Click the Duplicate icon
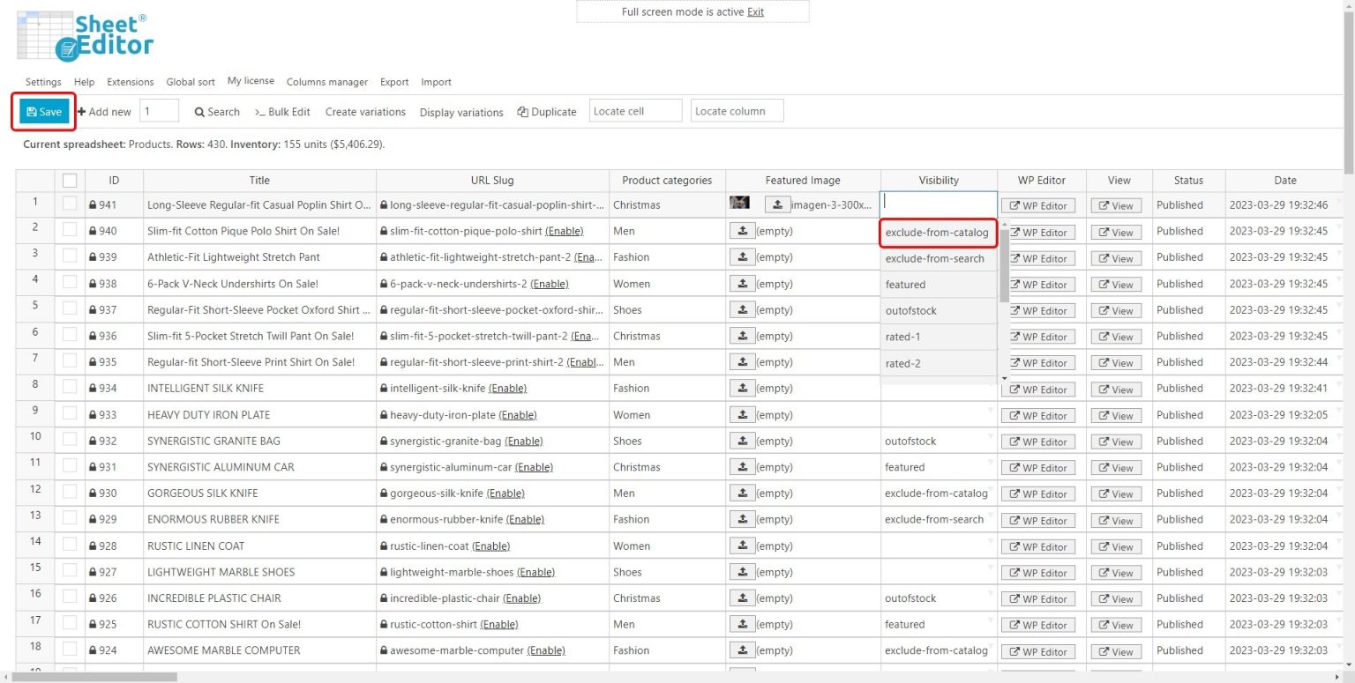This screenshot has height=683, width=1355. coord(548,112)
